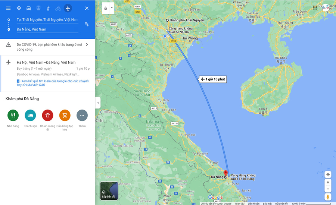Explore Khách sạn hotels in Đà Nẵng
Viewport: 336px width, 205px height.
click(30, 118)
